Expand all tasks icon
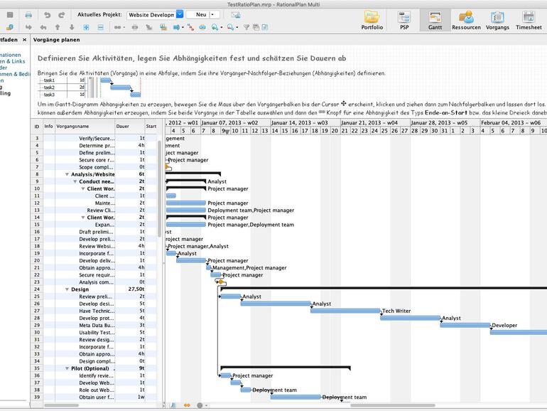 pyautogui.click(x=86, y=27)
